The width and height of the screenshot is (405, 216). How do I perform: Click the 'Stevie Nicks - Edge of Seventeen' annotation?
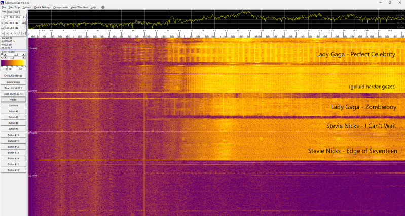pyautogui.click(x=353, y=151)
